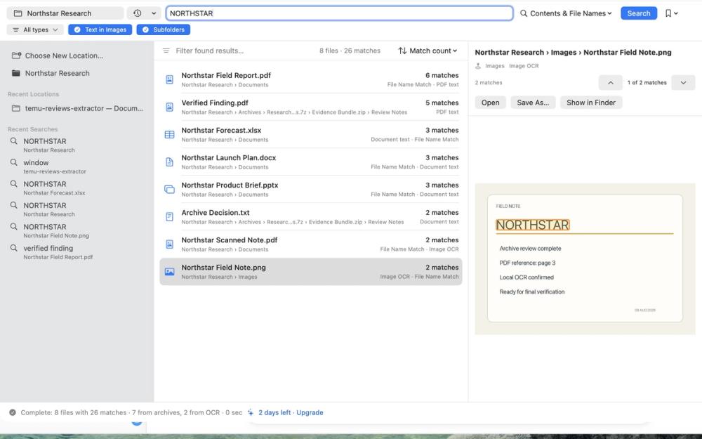Click the magnifier icon beside 'window' recent search
This screenshot has width=702, height=439.
pyautogui.click(x=14, y=162)
